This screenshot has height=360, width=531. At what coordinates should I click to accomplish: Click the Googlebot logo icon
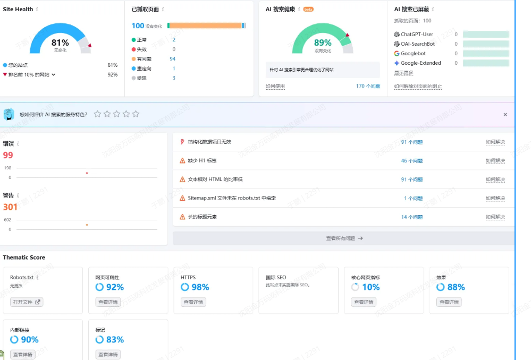pyautogui.click(x=397, y=54)
